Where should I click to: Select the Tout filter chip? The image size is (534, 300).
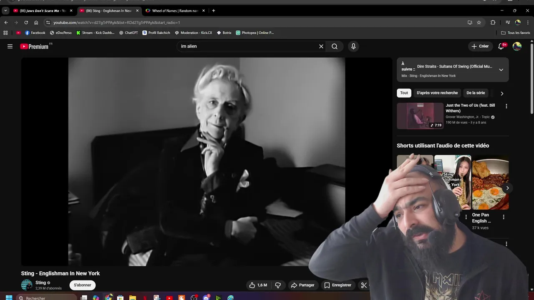[404, 93]
